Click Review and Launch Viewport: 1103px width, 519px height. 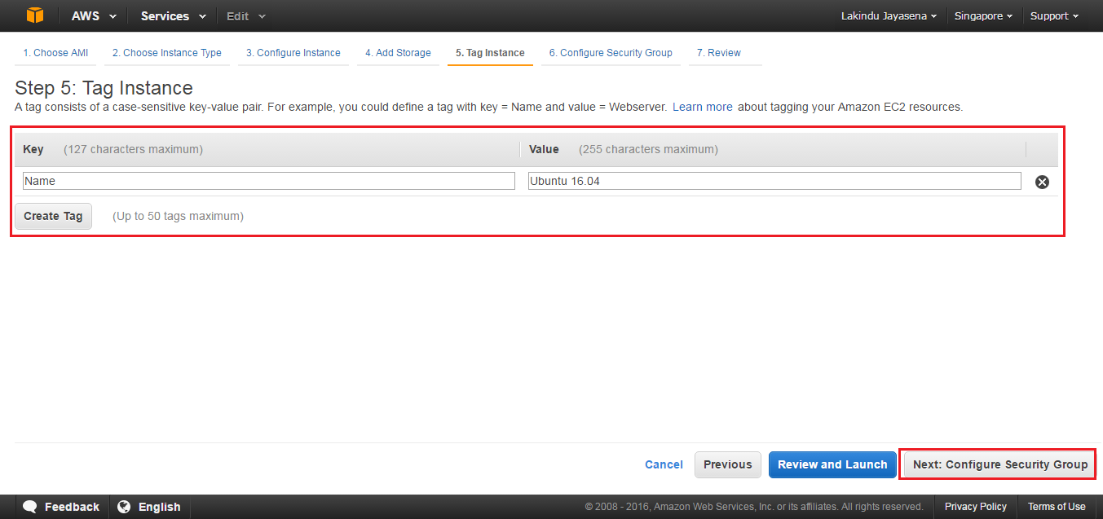point(832,464)
